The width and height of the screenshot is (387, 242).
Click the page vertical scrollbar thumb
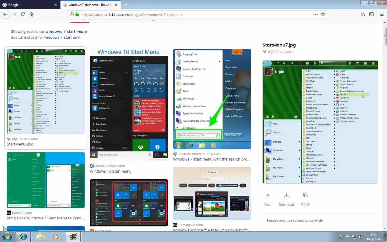point(385,36)
